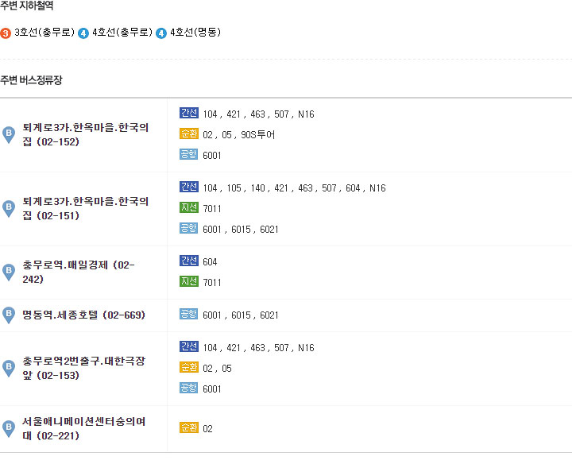Image resolution: width=580 pixels, height=464 pixels.
Task: Click the bus pin next to 충무로역.매일경제
Action: [9, 273]
